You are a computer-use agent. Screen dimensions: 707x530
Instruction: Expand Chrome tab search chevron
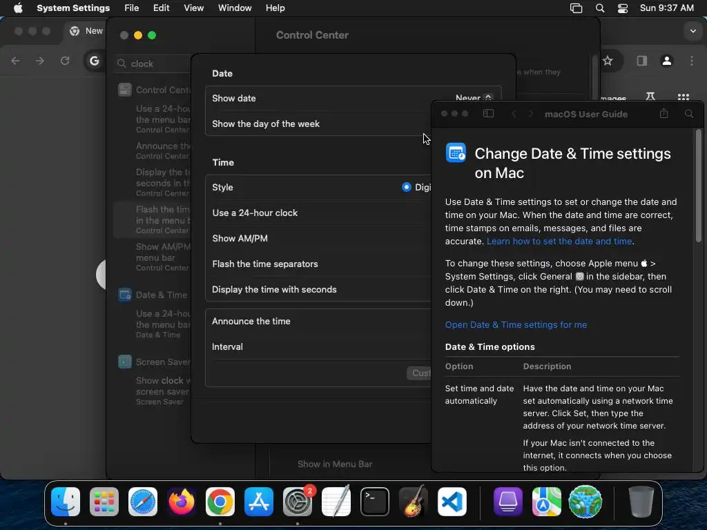[x=693, y=31]
